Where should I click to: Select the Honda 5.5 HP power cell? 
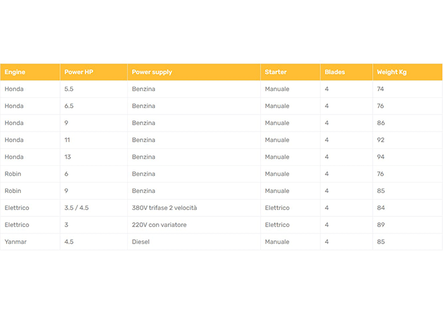point(94,89)
